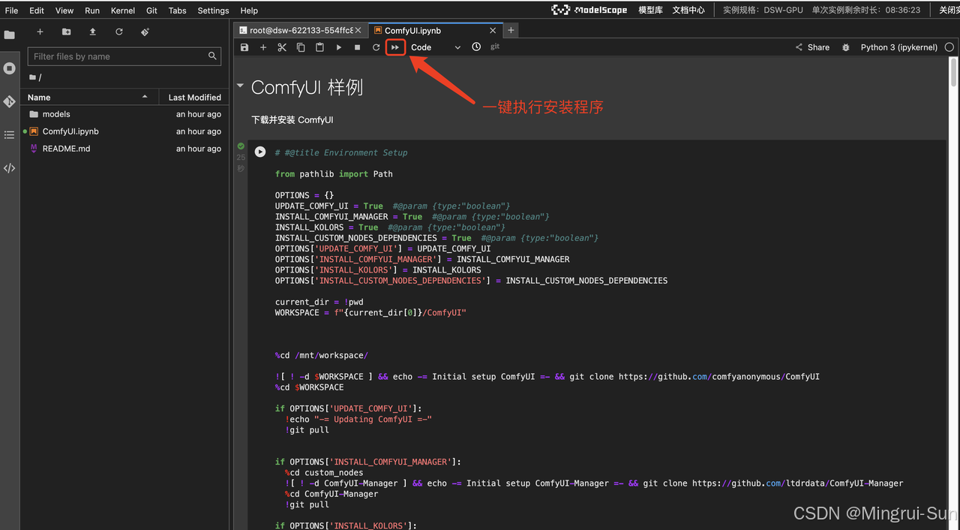Click the 下载并安装 ComfyUI markdown text
This screenshot has height=530, width=960.
point(292,119)
